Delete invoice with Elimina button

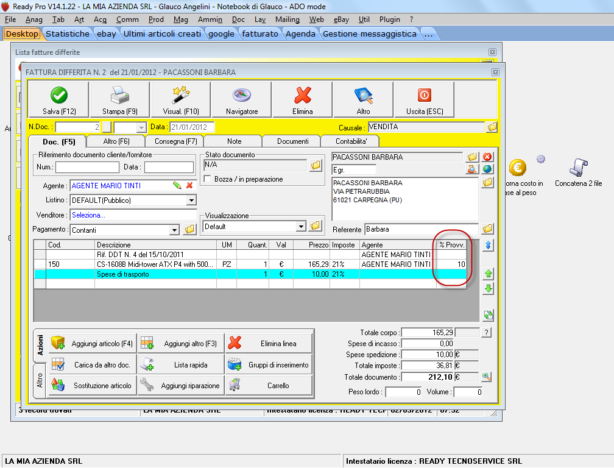point(303,100)
